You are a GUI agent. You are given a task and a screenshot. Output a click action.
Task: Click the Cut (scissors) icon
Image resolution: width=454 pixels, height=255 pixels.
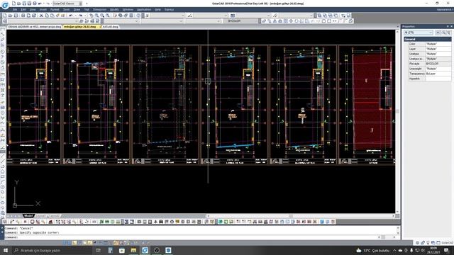pyautogui.click(x=41, y=16)
